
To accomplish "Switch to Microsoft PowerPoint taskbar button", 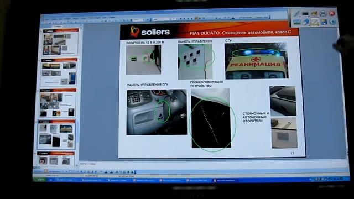I will click(x=226, y=181).
